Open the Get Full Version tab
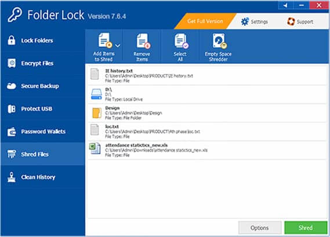The width and height of the screenshot is (330, 237). click(x=205, y=21)
